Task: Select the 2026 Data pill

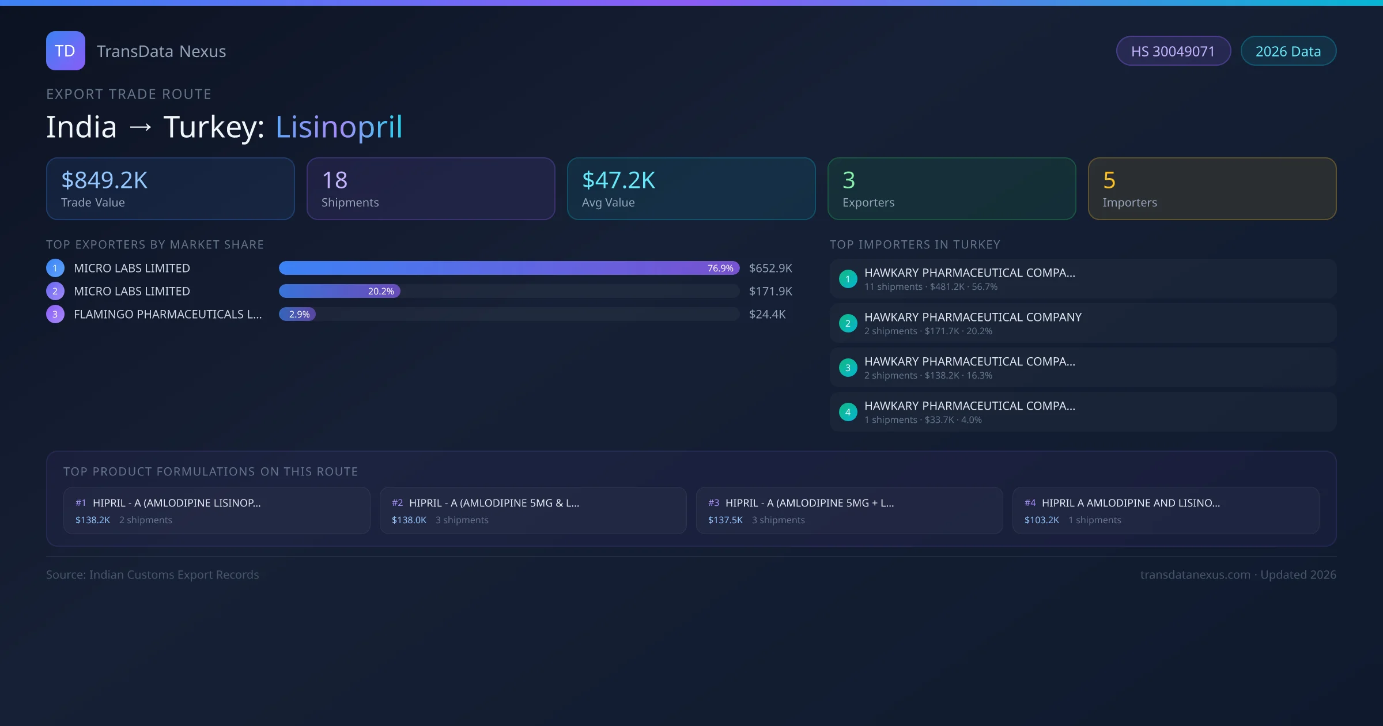Action: tap(1288, 51)
